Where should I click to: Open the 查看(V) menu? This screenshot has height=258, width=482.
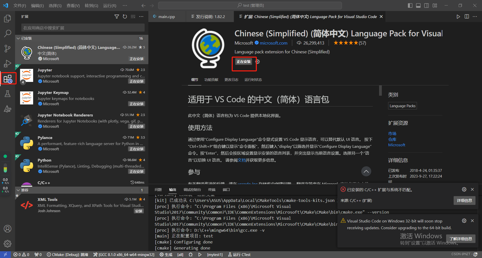point(73,6)
